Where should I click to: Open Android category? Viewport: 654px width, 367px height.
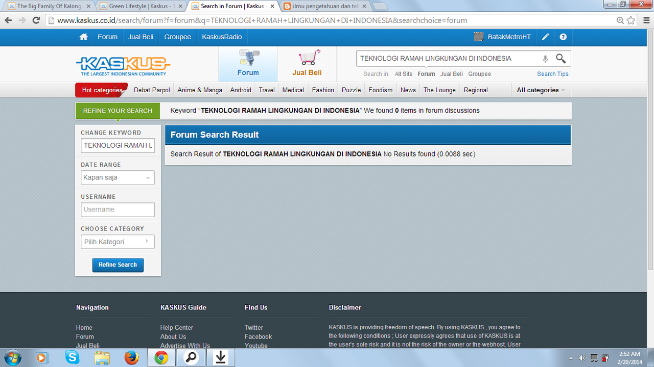tap(241, 90)
